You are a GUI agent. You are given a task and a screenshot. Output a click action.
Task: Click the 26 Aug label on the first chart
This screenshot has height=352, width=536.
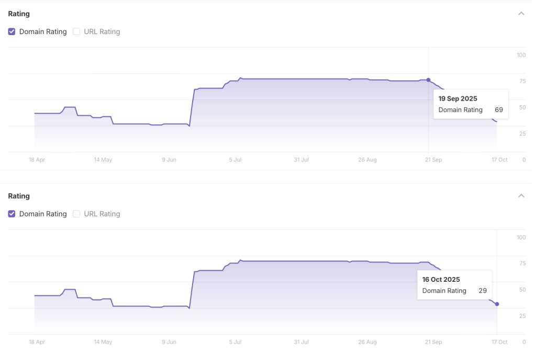(x=367, y=160)
